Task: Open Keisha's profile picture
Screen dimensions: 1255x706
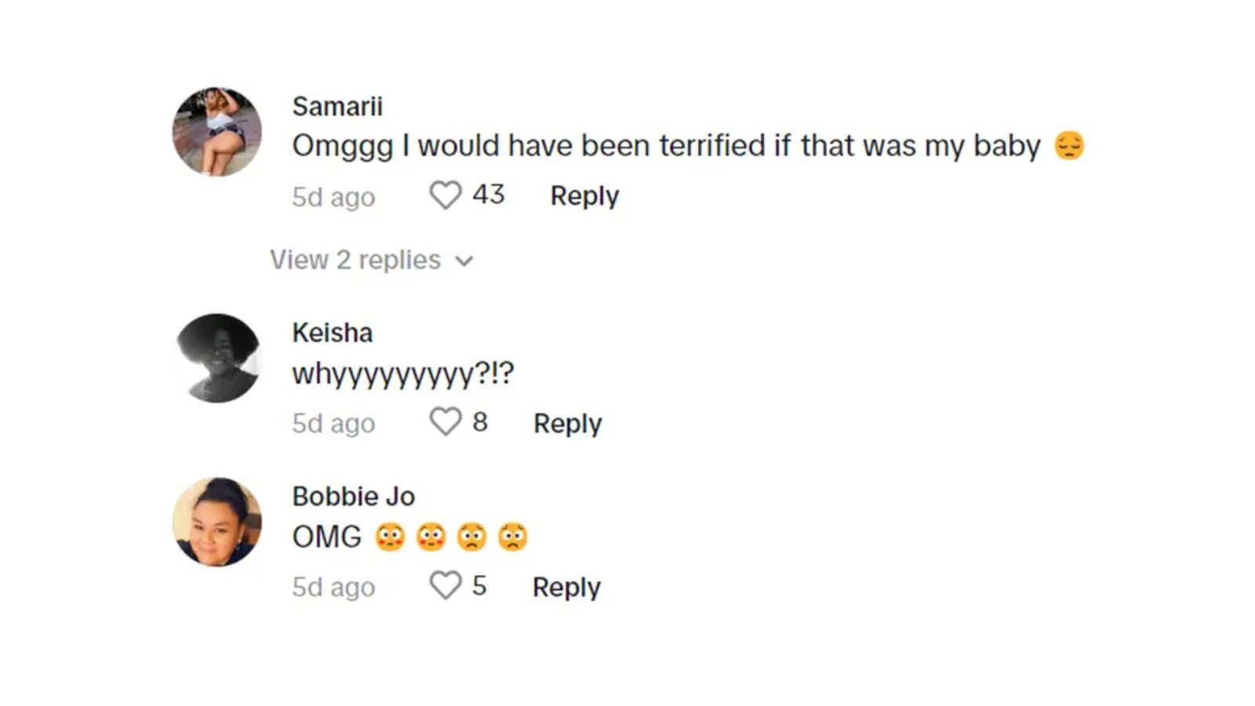Action: (x=217, y=358)
